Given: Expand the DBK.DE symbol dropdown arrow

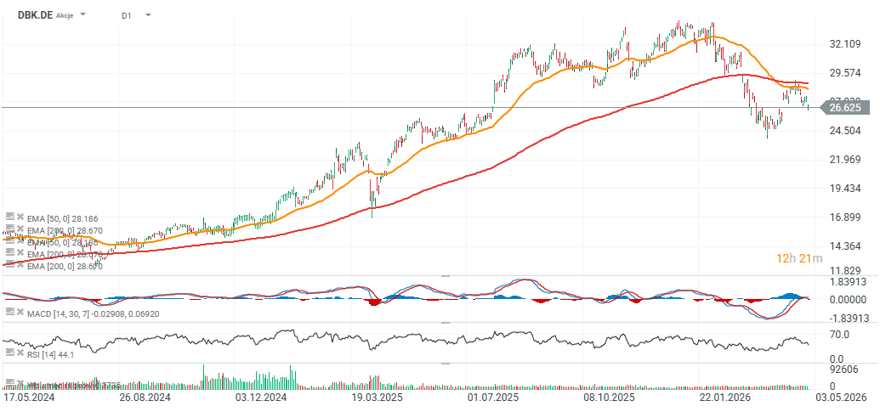Looking at the screenshot, I should point(82,15).
